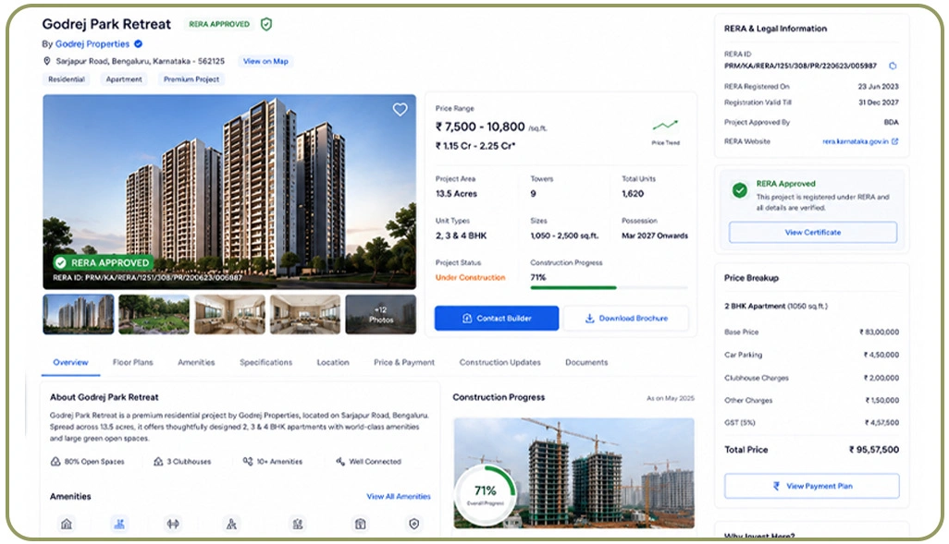Select the lift amenity icon
Viewport: 949px width, 544px height.
360,524
